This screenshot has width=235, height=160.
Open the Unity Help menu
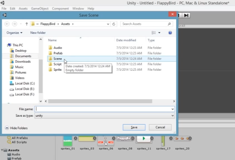91,8
